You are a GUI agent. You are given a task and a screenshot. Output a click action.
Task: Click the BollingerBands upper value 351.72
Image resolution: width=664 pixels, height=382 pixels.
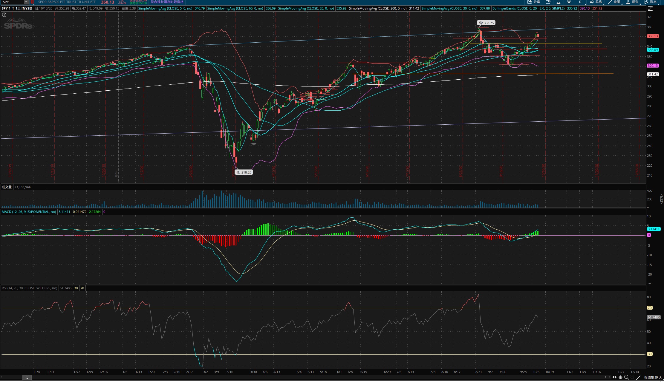tap(597, 8)
